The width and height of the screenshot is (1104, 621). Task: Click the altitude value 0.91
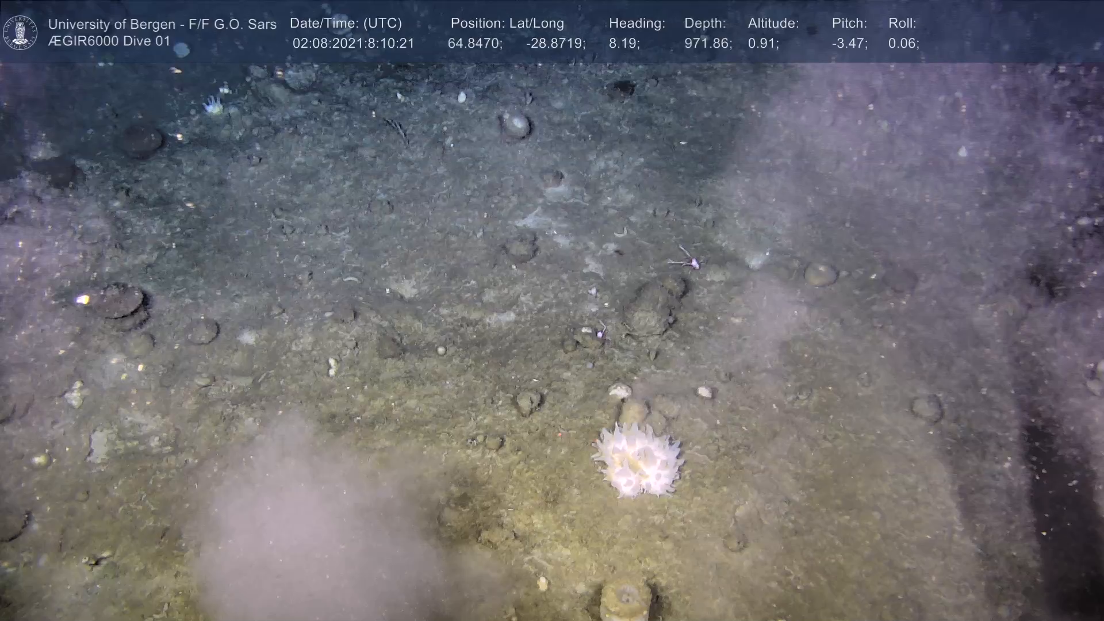(x=763, y=44)
